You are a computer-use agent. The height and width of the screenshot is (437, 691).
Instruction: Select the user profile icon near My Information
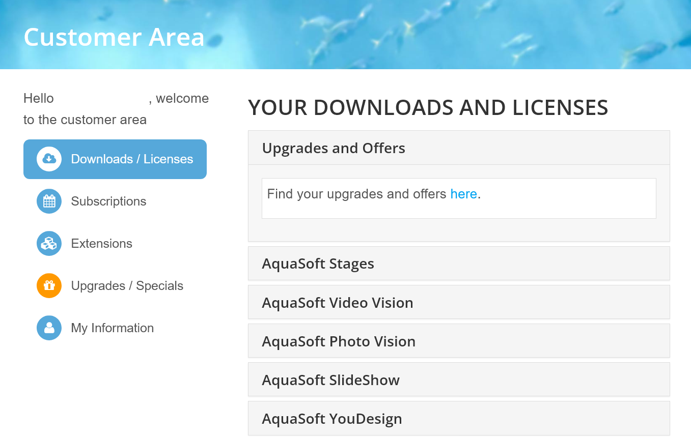[x=48, y=328]
